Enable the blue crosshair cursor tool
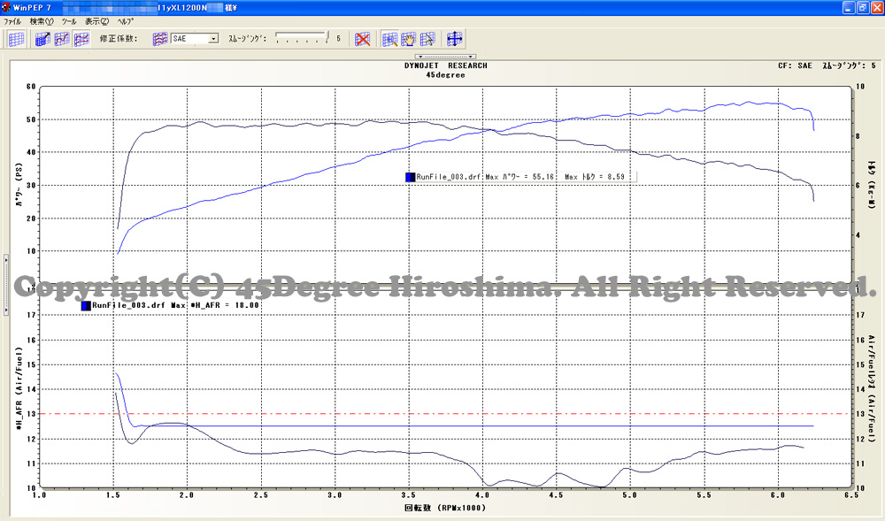Screen dimensions: 885x521 click(455, 39)
